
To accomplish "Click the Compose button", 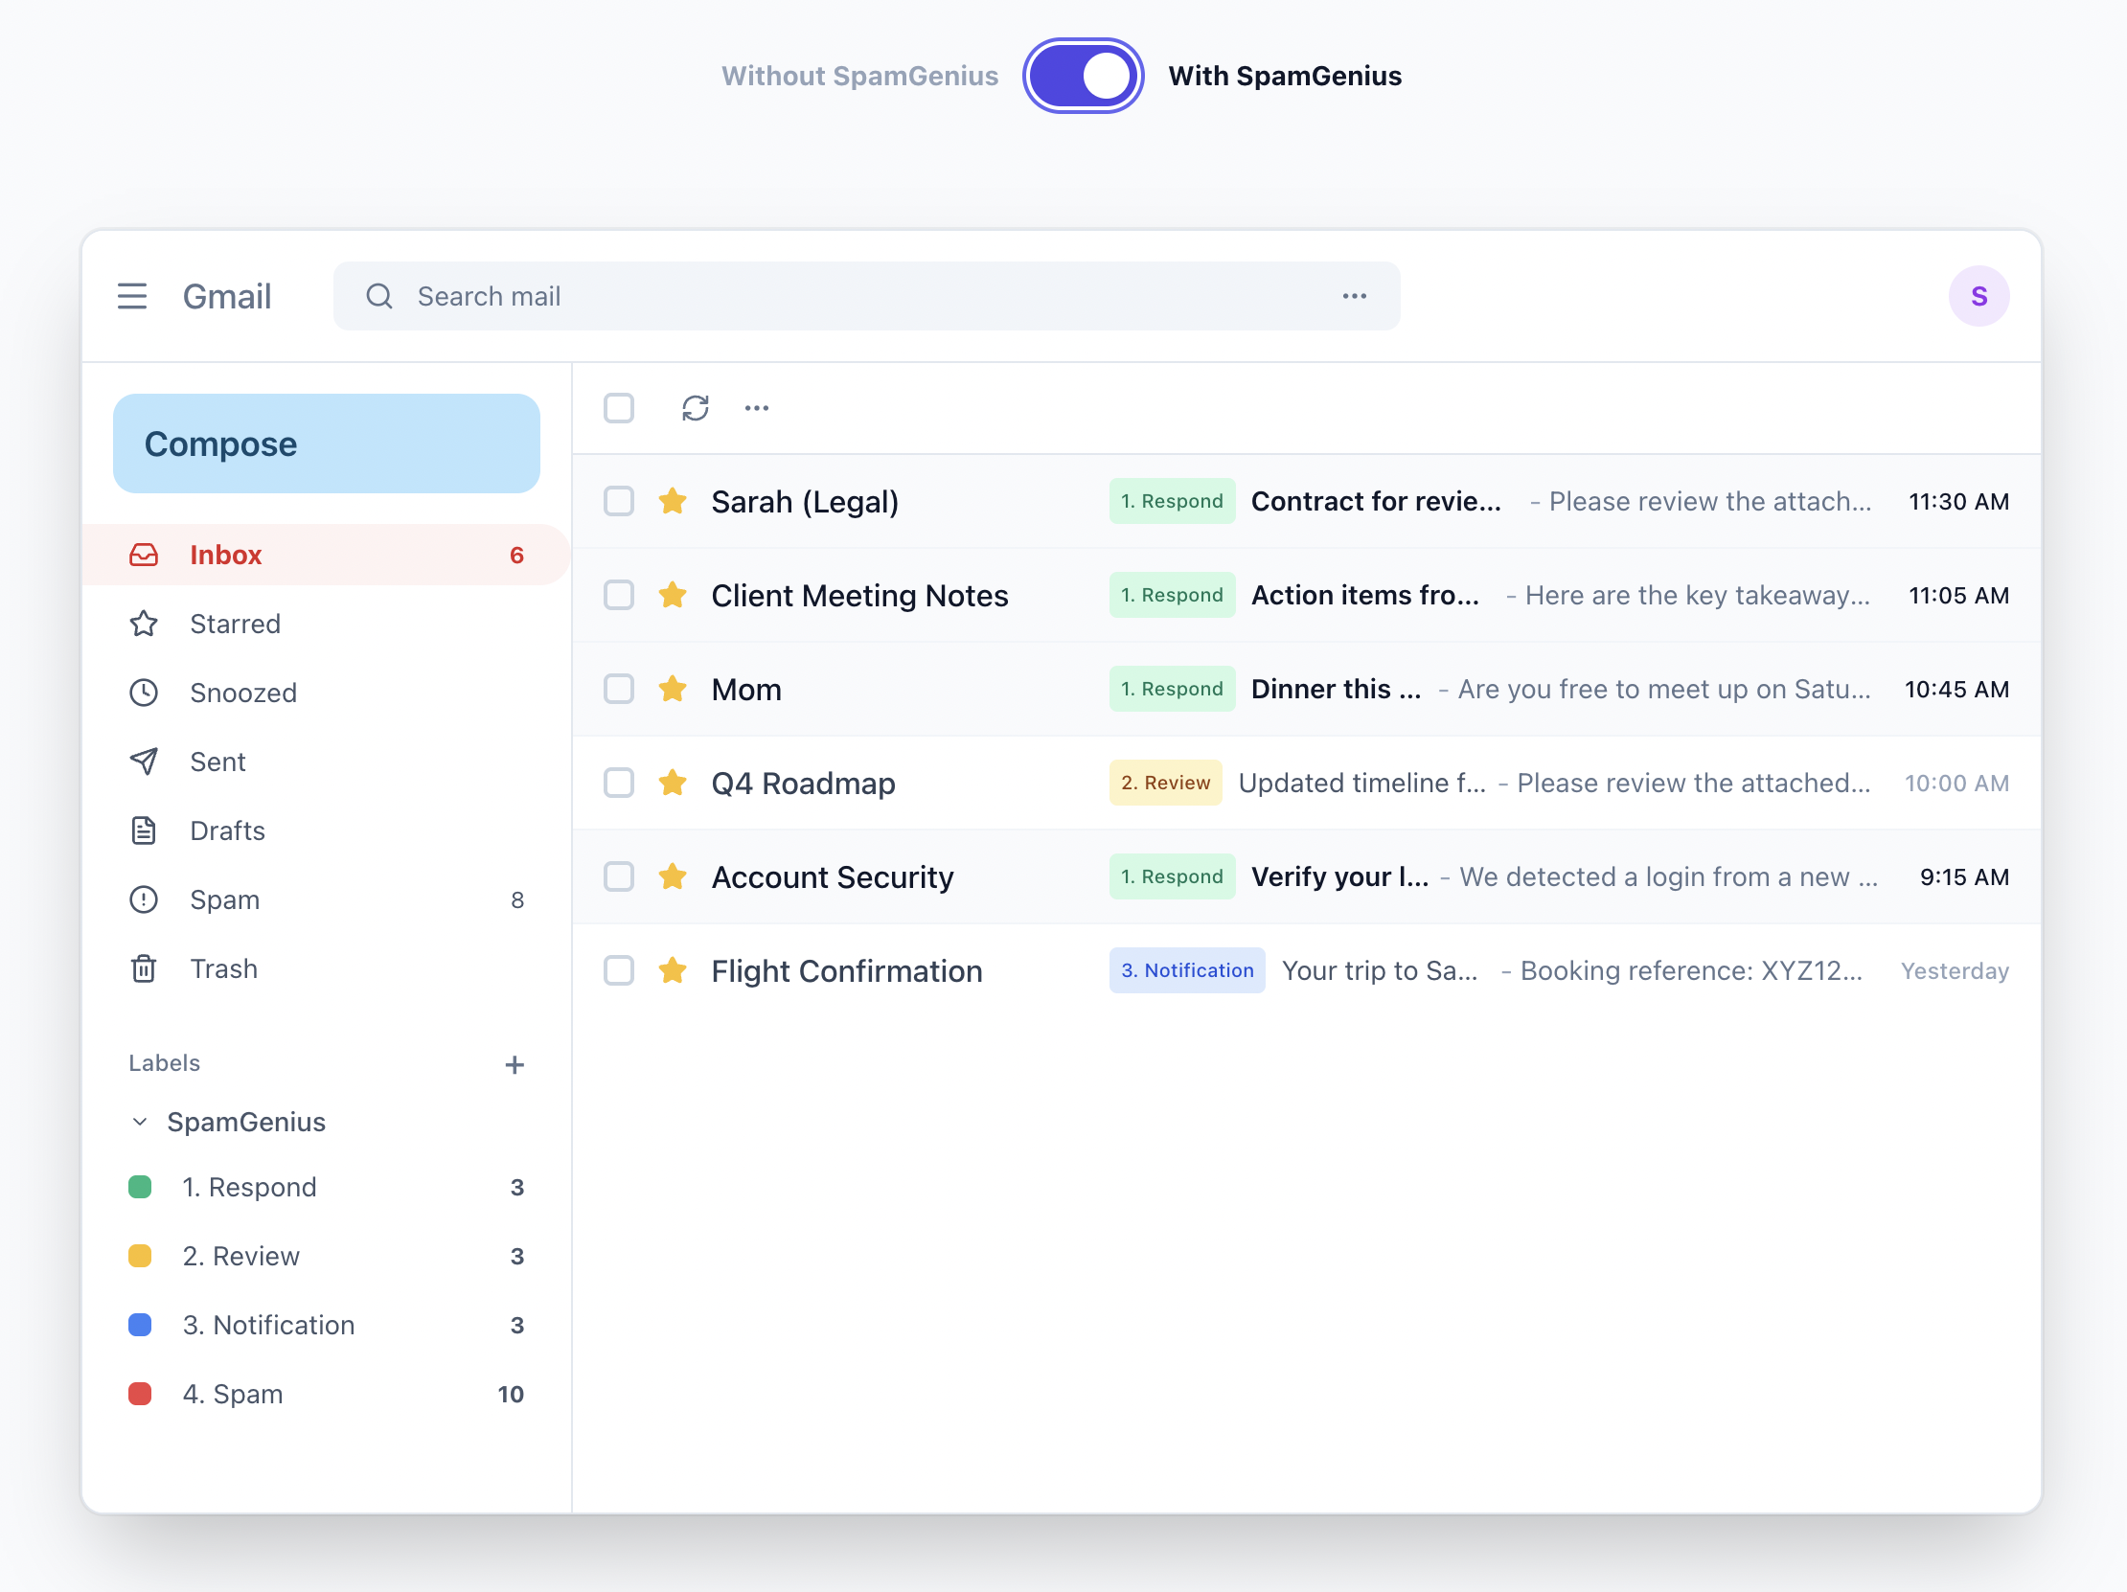I will 326,443.
